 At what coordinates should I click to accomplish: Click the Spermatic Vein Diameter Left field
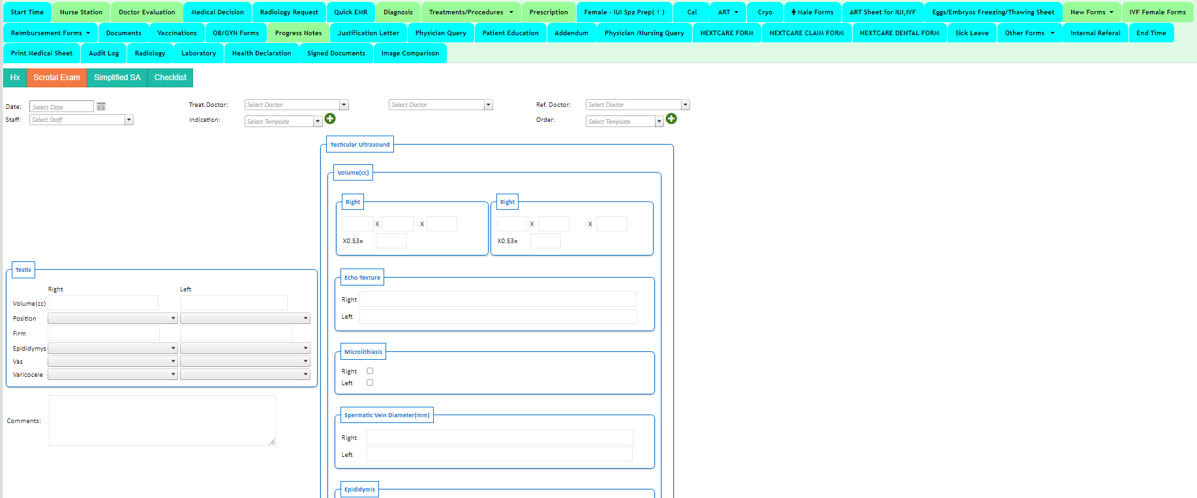tap(500, 454)
